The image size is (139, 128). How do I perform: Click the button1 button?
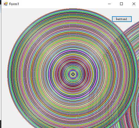(x=122, y=19)
